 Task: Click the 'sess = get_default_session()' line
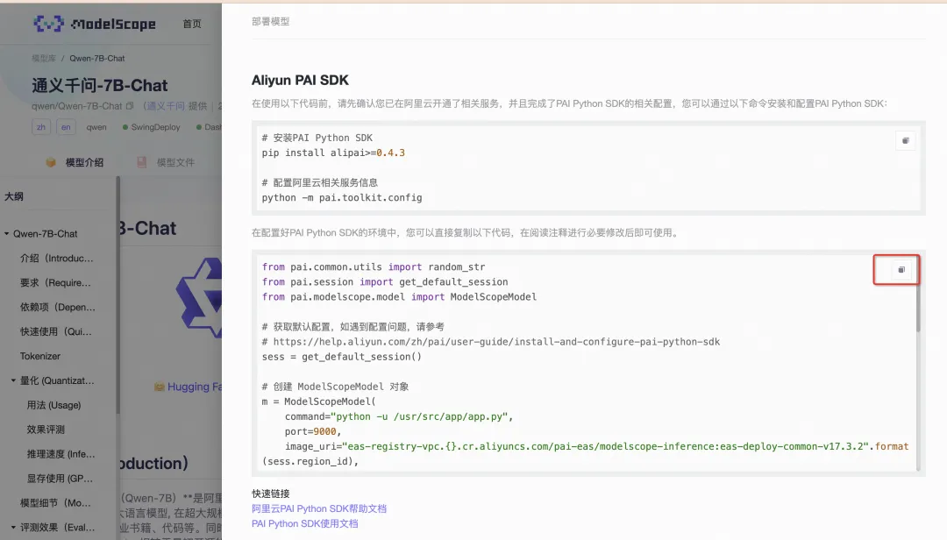(342, 357)
